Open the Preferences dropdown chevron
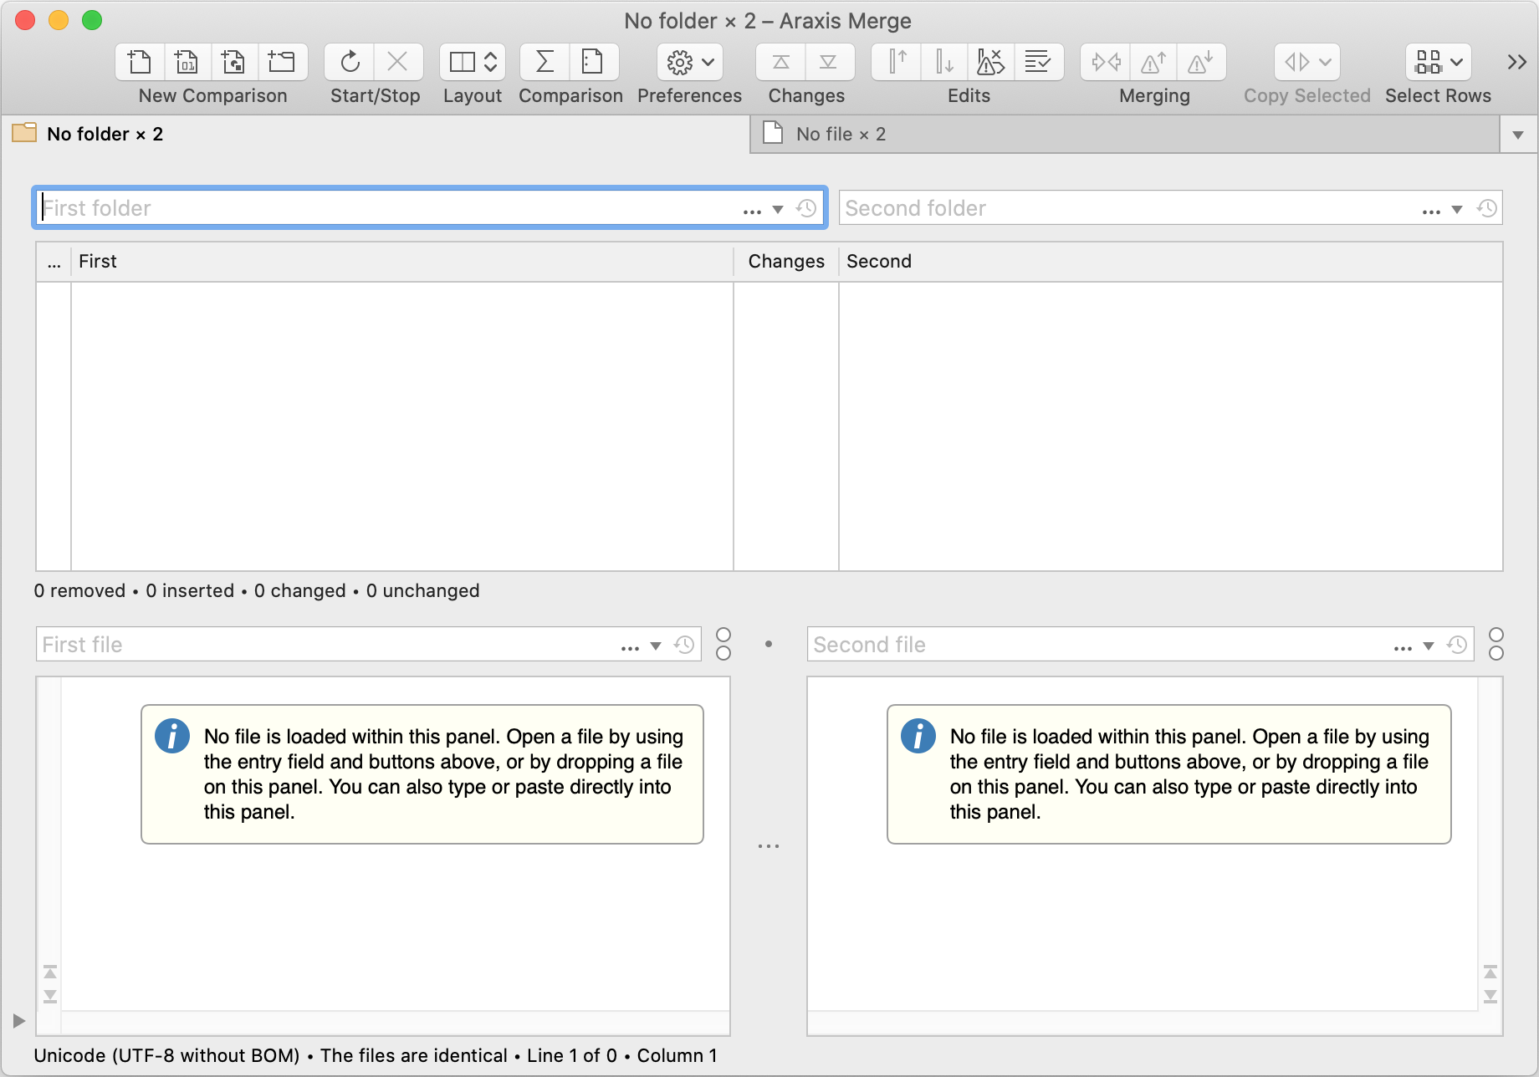The image size is (1539, 1077). 707,62
